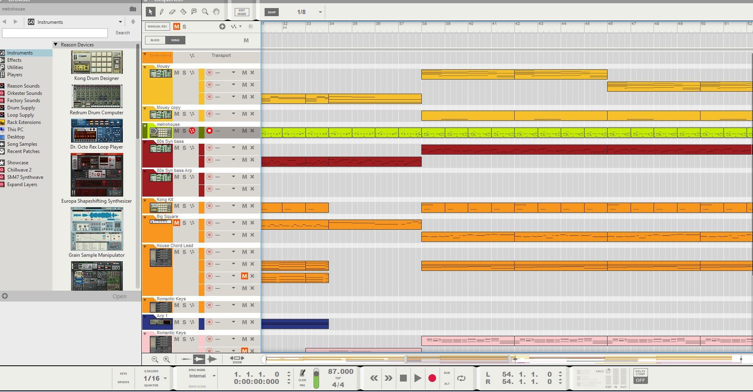Select the Pencil tool
Image resolution: width=753 pixels, height=392 pixels.
[x=162, y=12]
